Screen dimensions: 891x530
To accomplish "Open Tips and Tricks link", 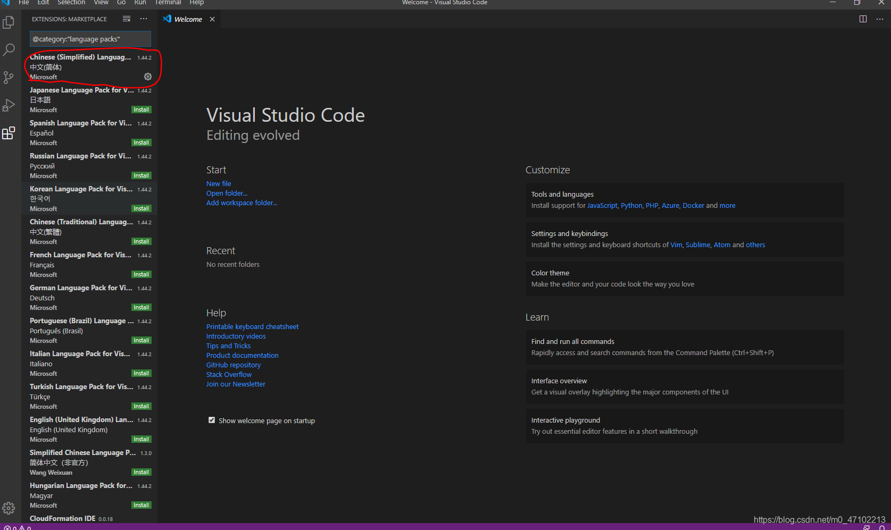I will [228, 346].
